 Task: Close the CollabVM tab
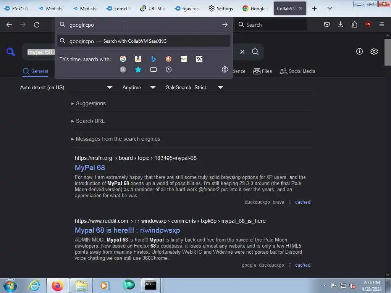[x=300, y=8]
